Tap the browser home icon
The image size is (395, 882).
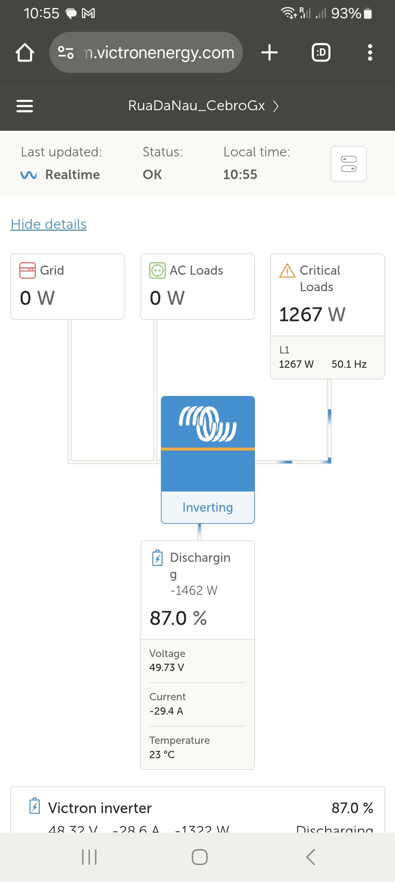tap(25, 52)
